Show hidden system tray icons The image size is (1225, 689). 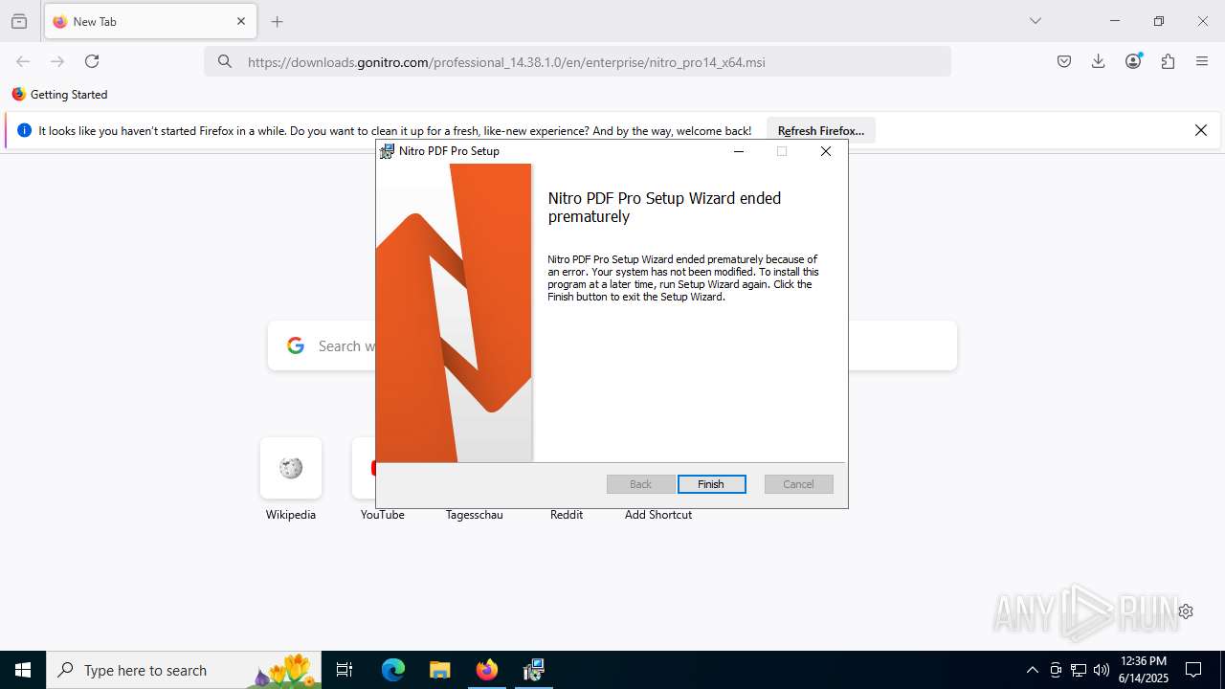click(x=1032, y=670)
